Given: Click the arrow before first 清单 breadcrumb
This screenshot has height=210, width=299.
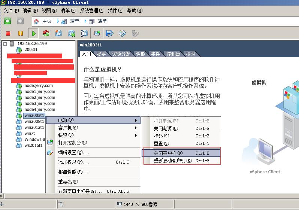Looking at the screenshot, I should click(58, 21).
